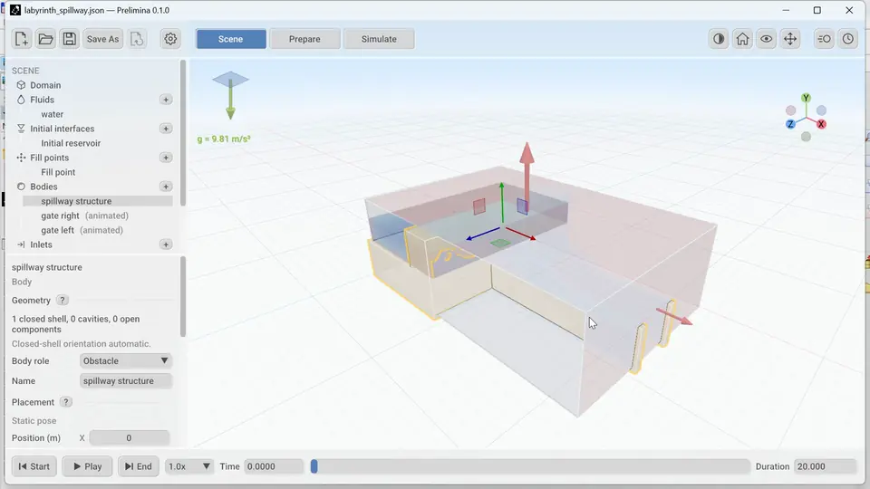The width and height of the screenshot is (870, 489).
Task: Open settings via the gear icon
Action: click(170, 39)
